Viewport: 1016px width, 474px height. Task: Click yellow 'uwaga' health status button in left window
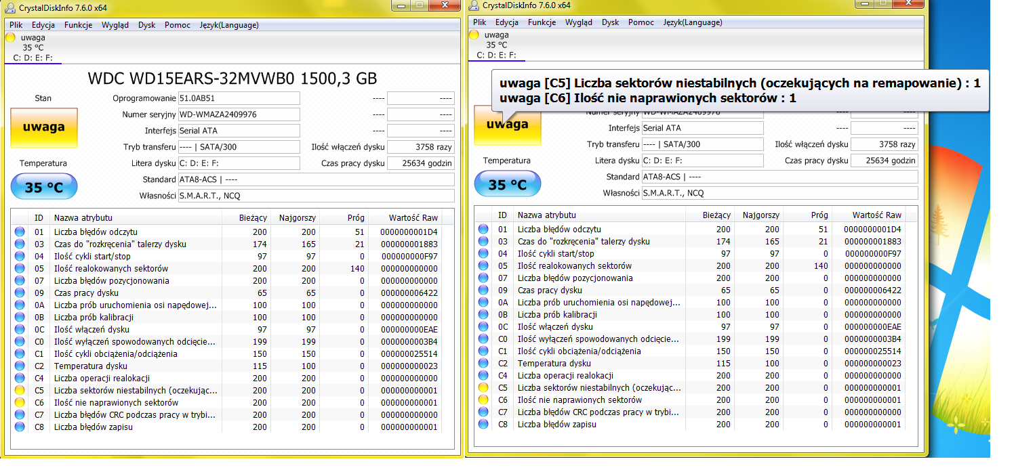[x=44, y=127]
